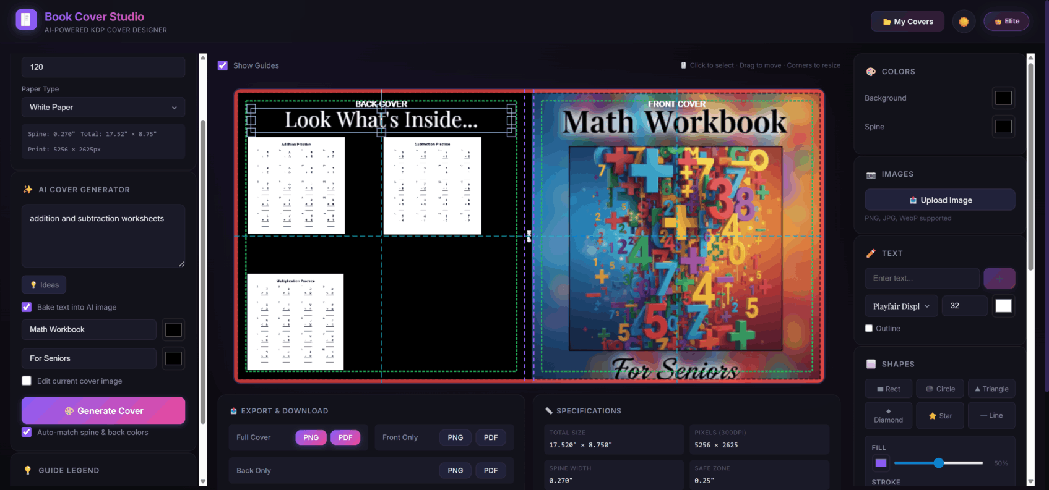Open My Covers
Image resolution: width=1049 pixels, height=490 pixels.
click(907, 22)
